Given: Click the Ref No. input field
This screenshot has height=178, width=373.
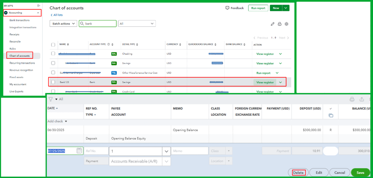Looking at the screenshot, I should (96, 151).
